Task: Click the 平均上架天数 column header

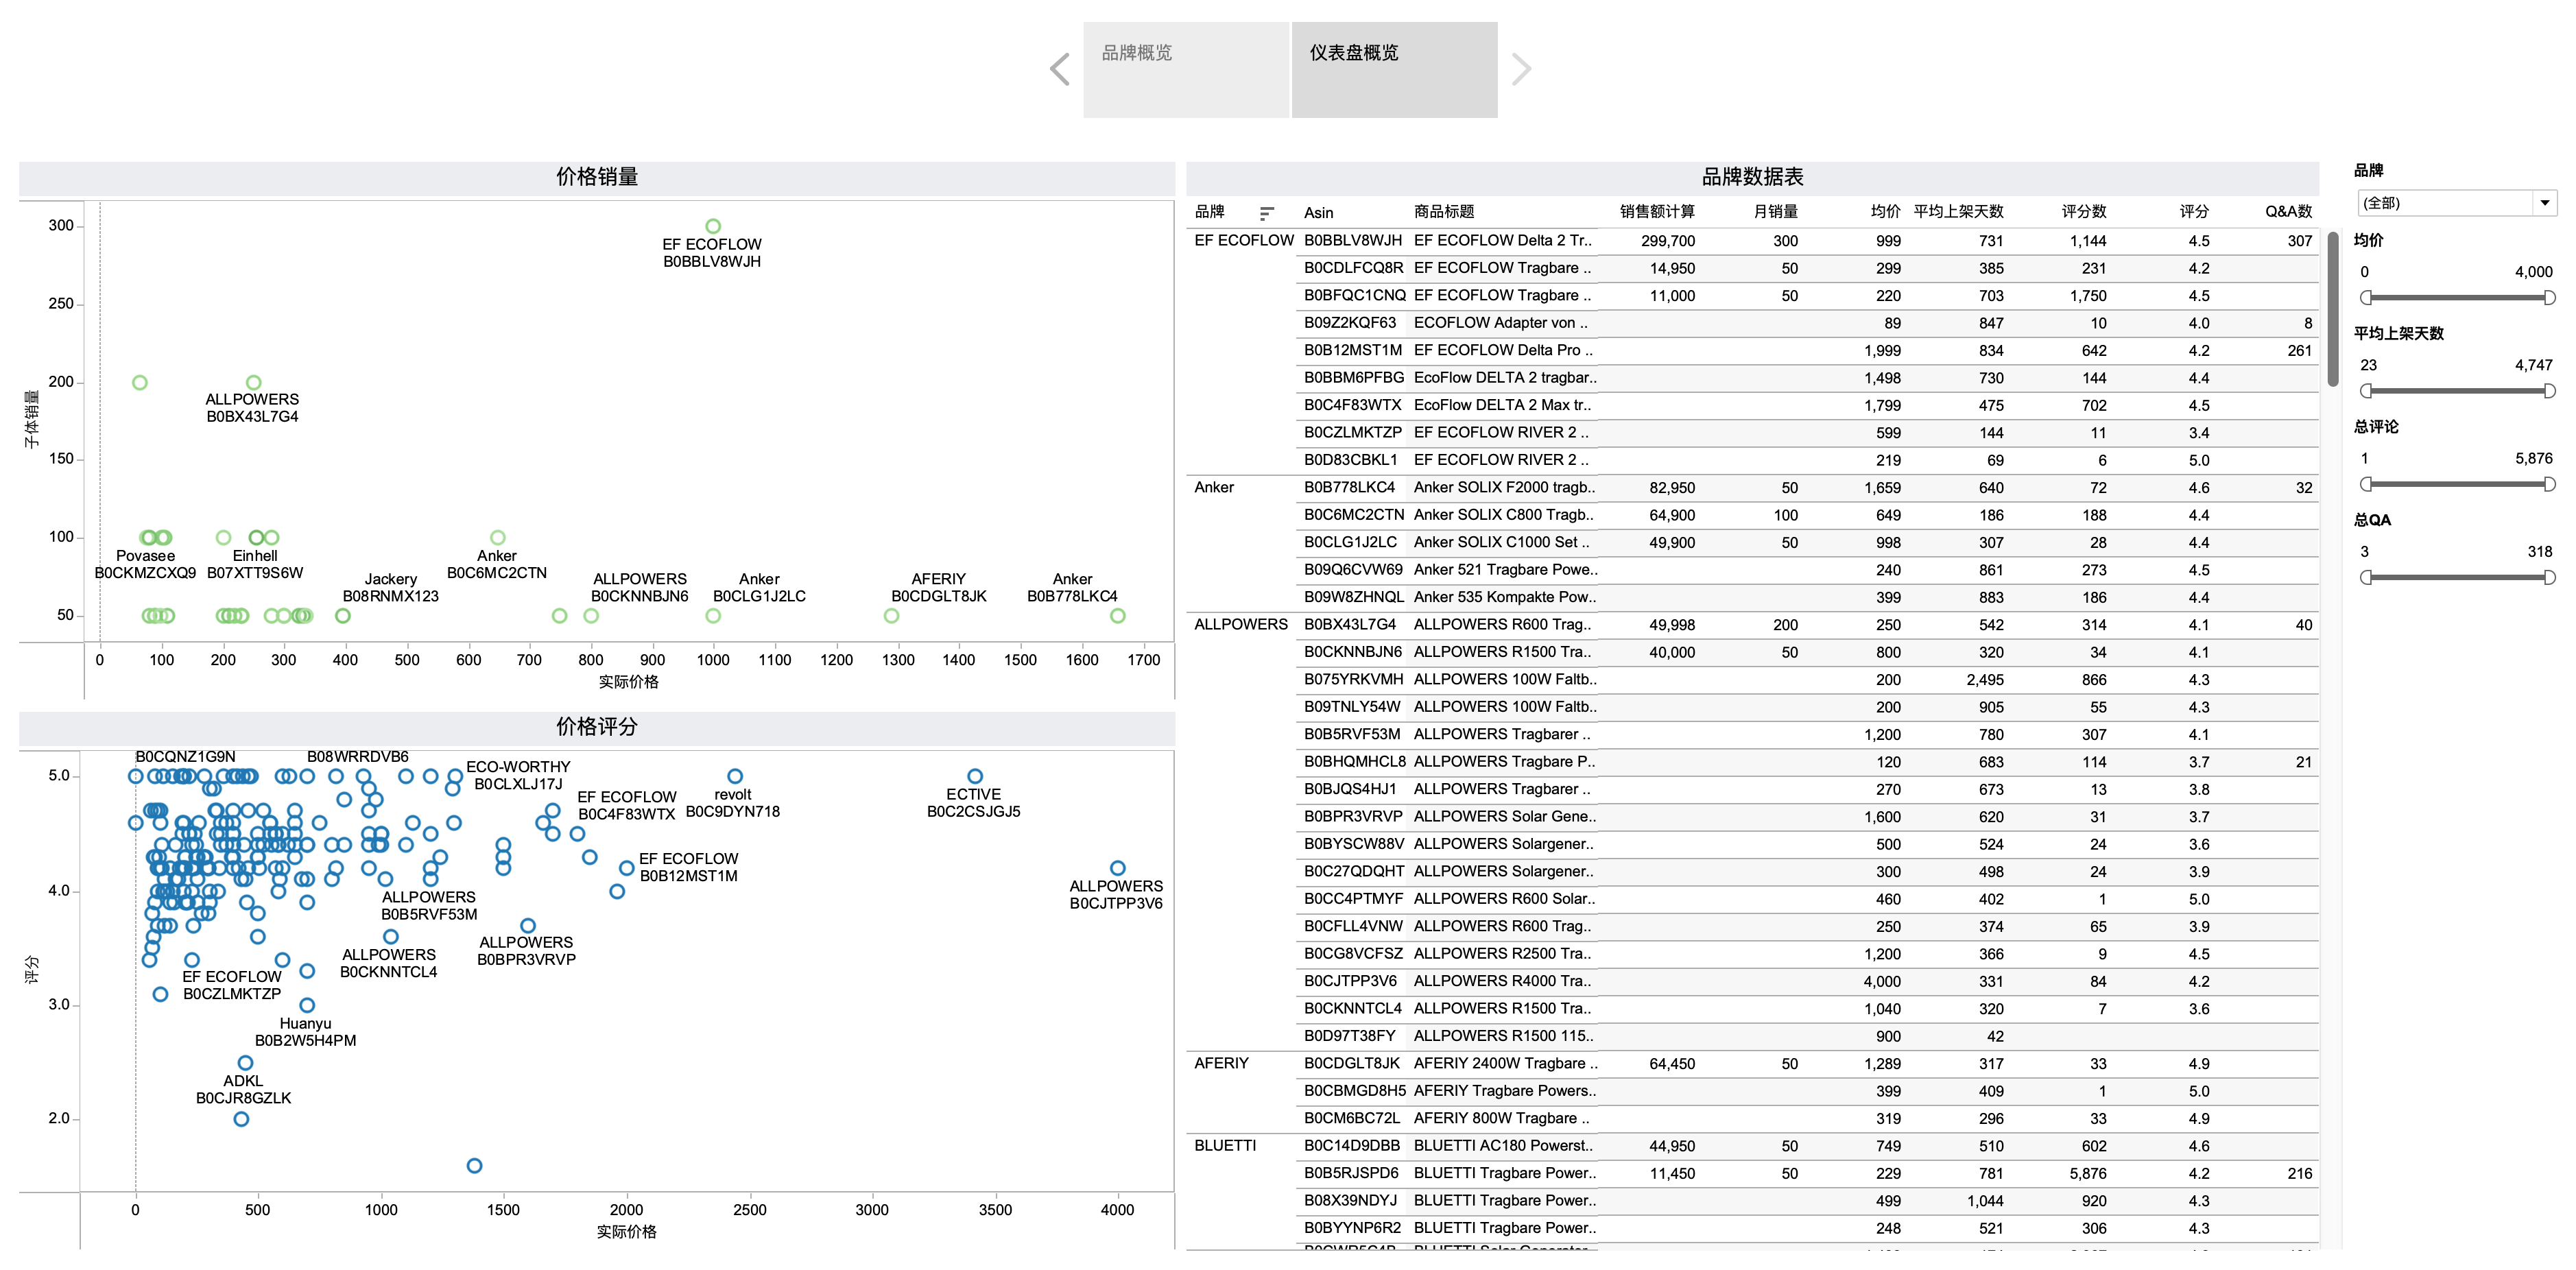Action: click(1958, 212)
